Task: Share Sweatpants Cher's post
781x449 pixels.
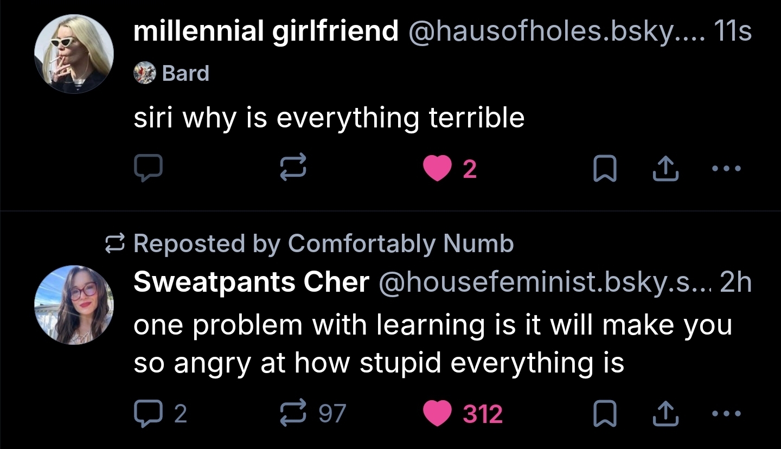Action: [x=666, y=414]
